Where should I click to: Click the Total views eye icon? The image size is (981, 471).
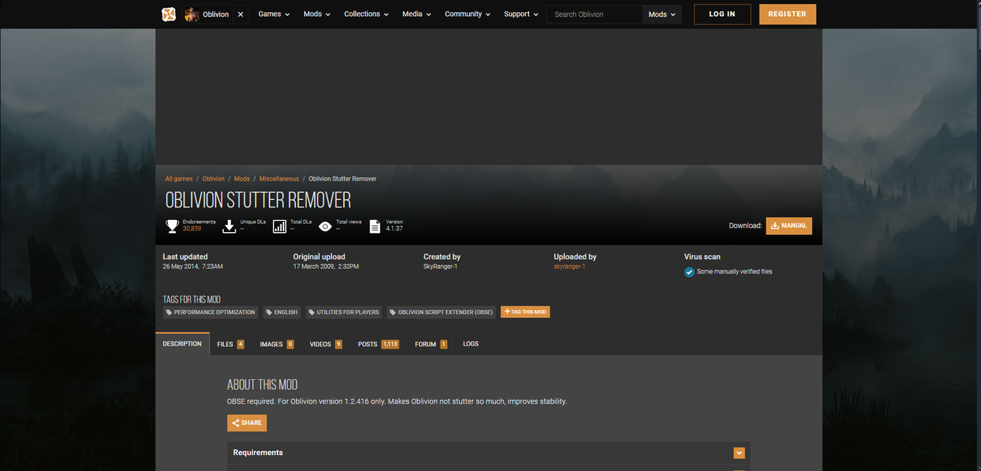(x=325, y=226)
